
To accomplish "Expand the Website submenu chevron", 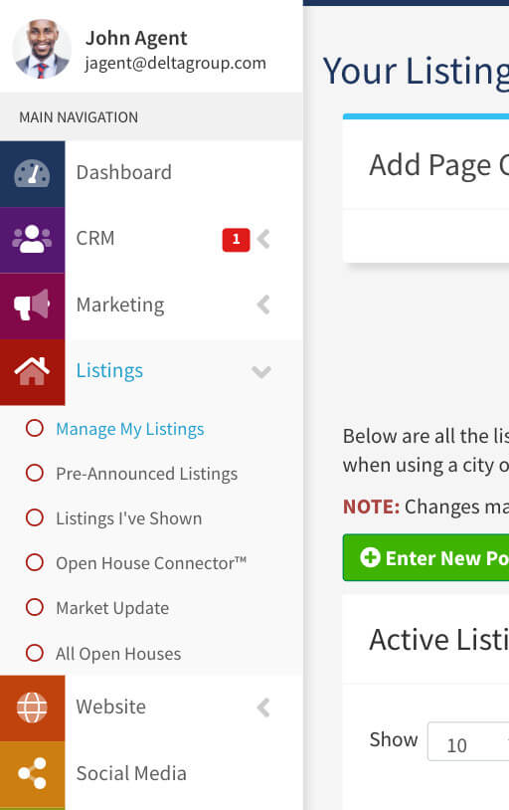I will (x=263, y=708).
